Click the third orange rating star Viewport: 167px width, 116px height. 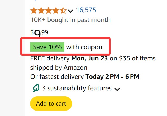click(x=49, y=10)
